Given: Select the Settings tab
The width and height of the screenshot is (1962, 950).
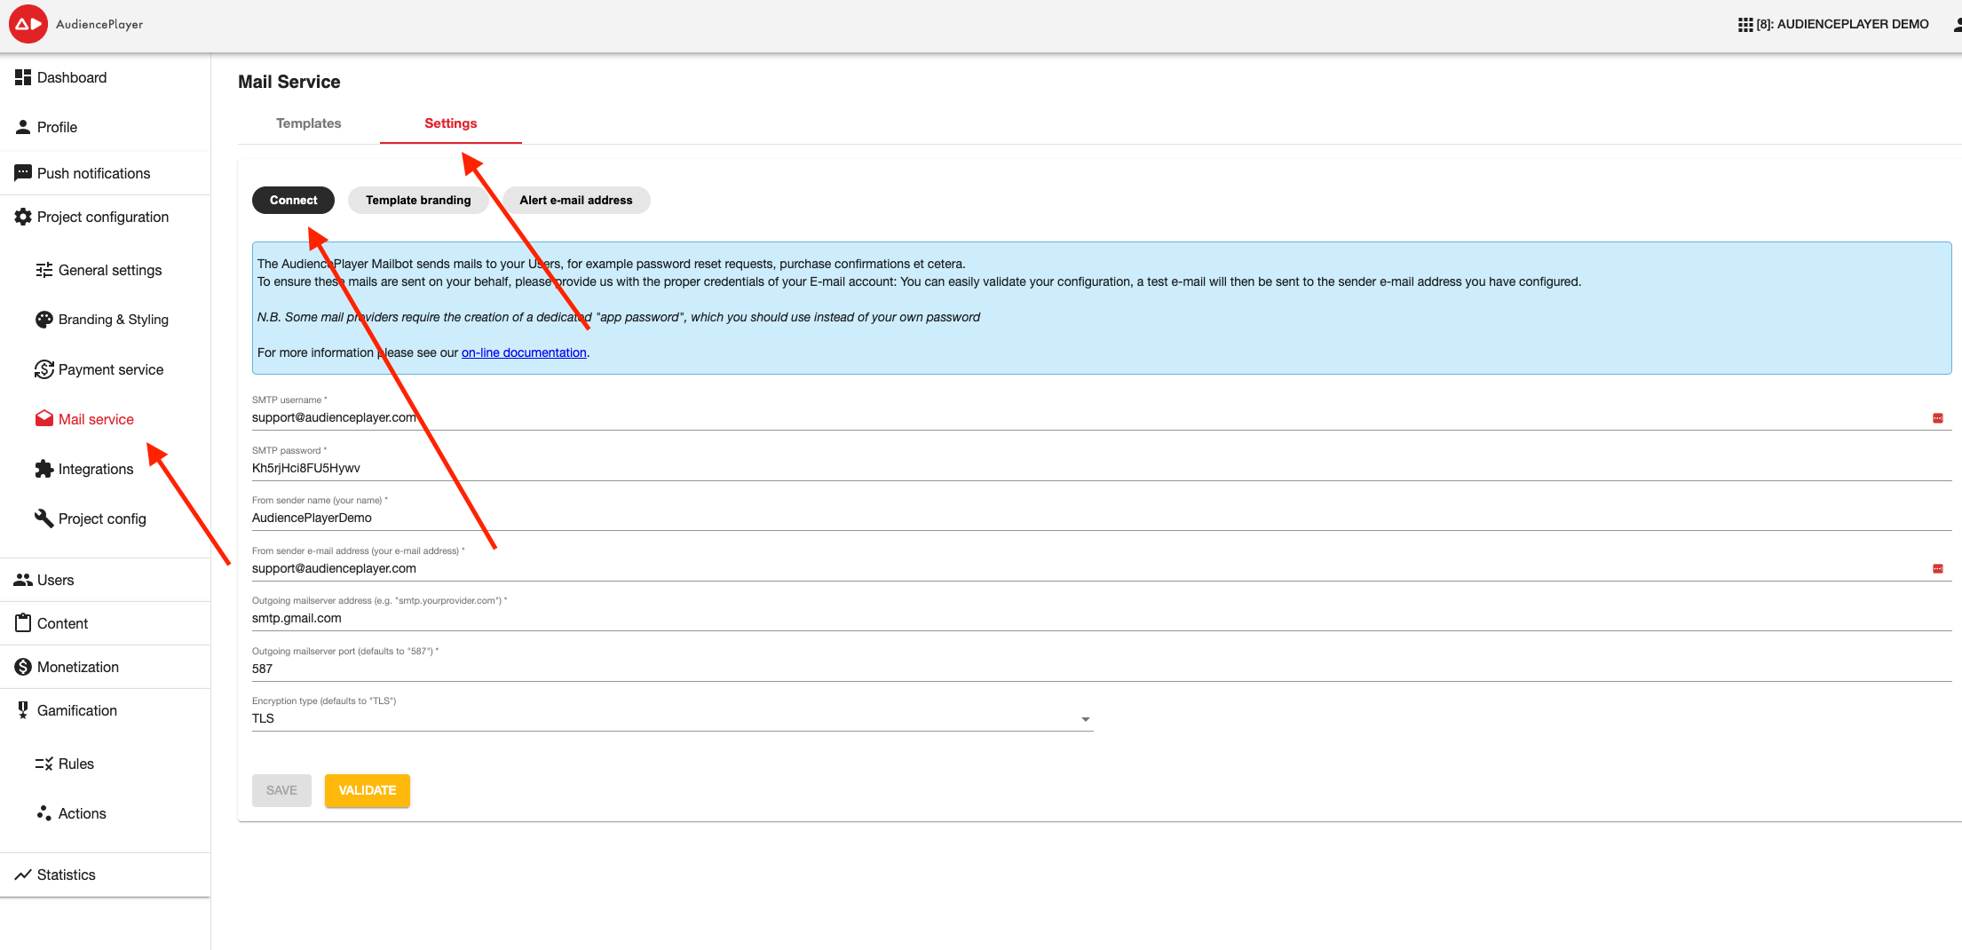Looking at the screenshot, I should click(x=450, y=123).
